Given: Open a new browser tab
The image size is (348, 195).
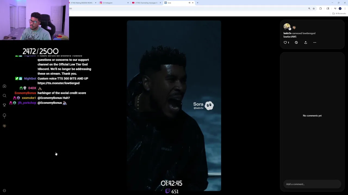Looking at the screenshot, I should 198,3.
